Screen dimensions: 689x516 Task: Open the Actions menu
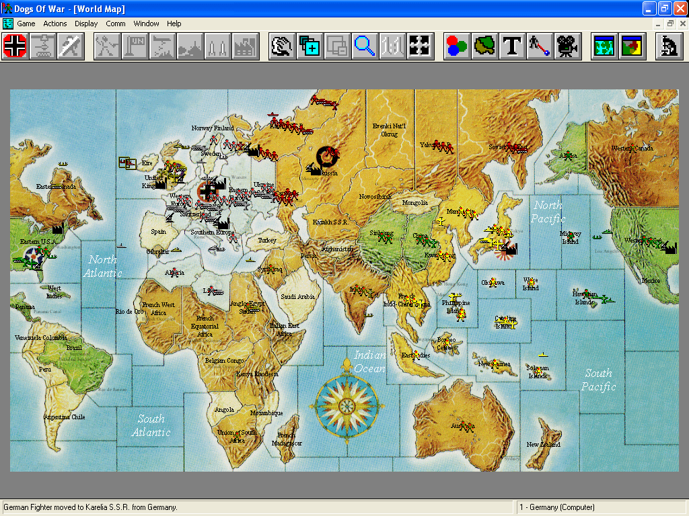55,24
